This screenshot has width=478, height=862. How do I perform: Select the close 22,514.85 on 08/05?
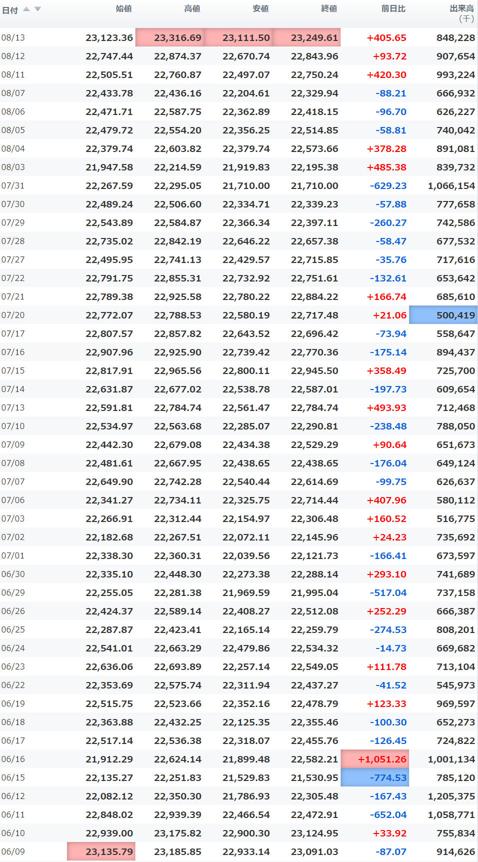click(315, 130)
